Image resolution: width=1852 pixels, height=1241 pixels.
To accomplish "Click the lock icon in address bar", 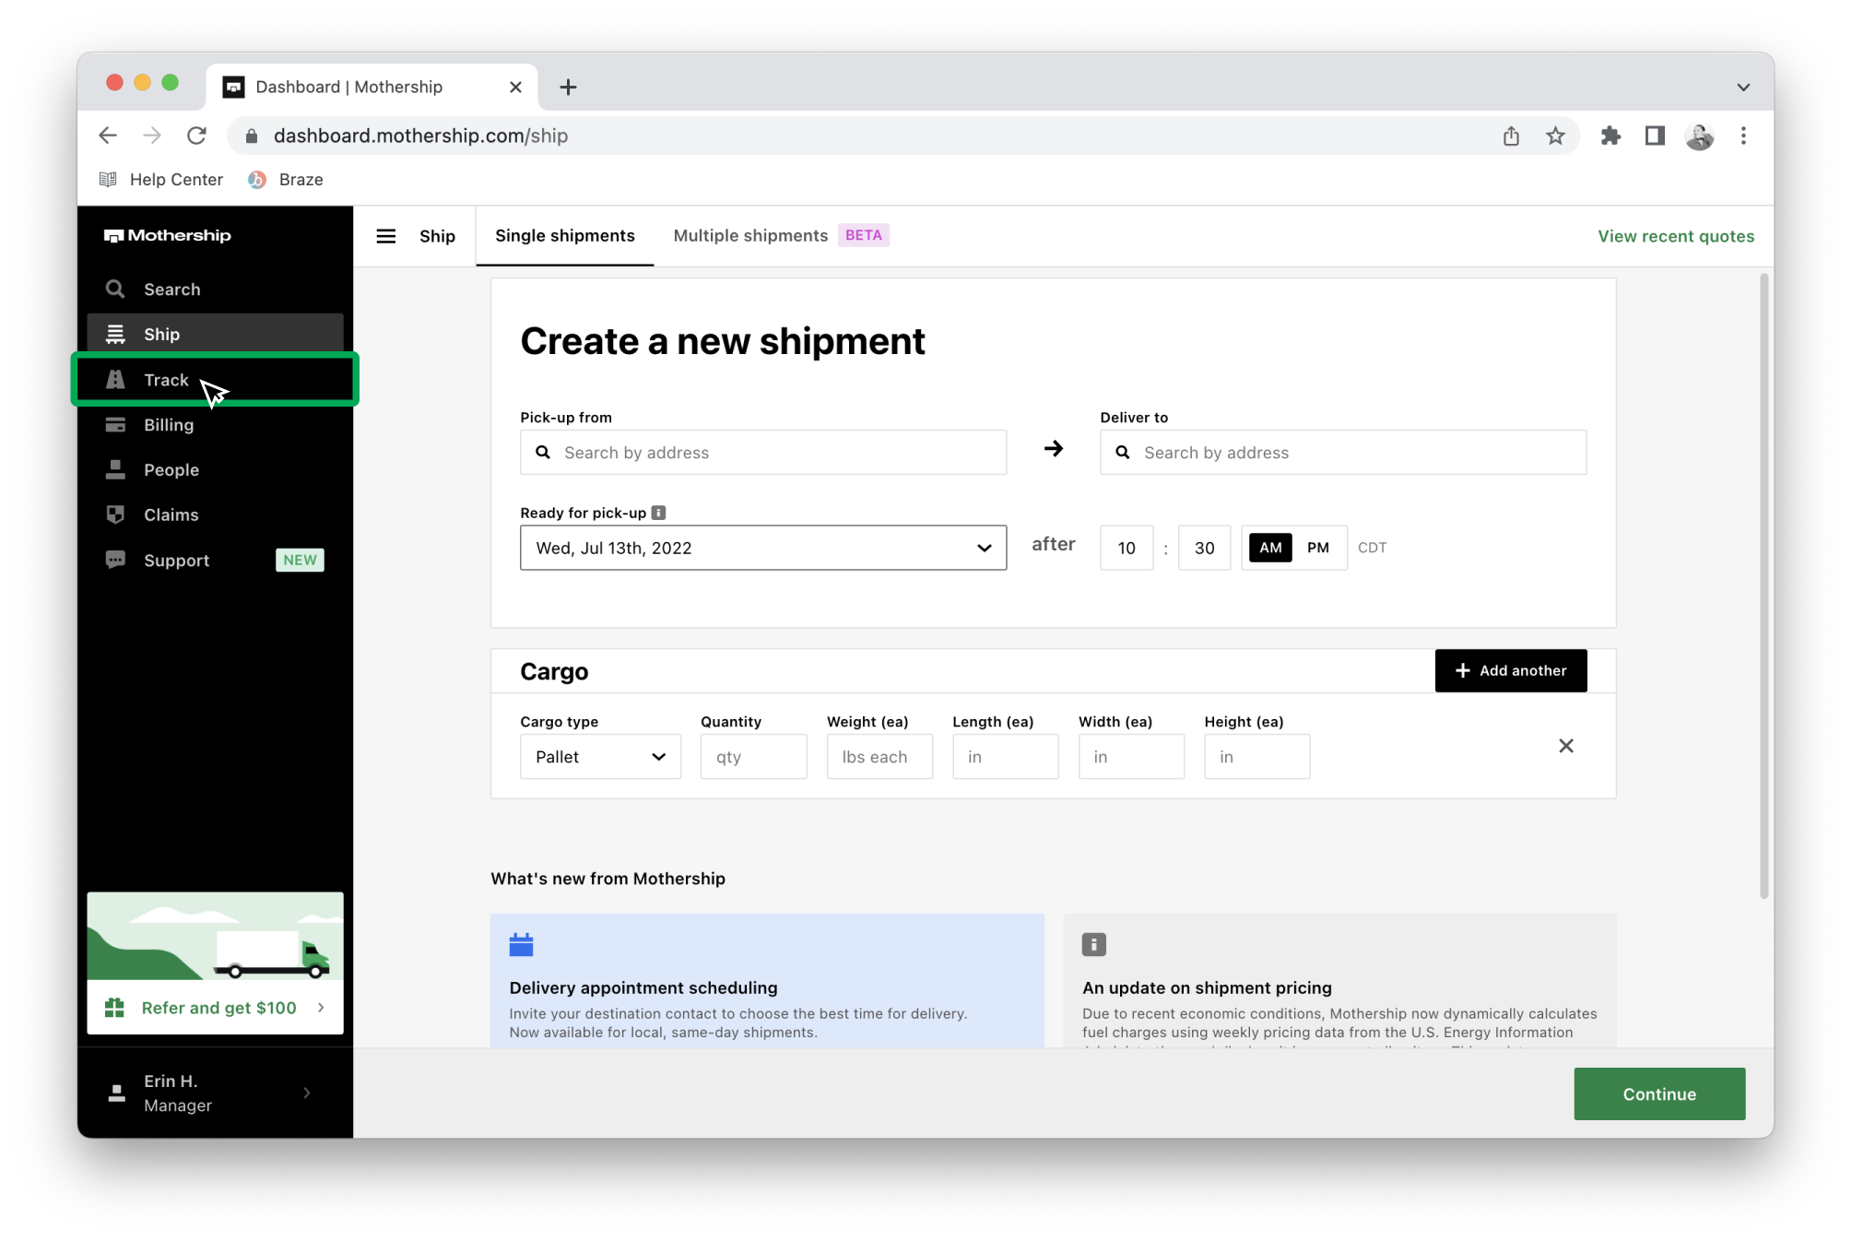I will coord(252,136).
